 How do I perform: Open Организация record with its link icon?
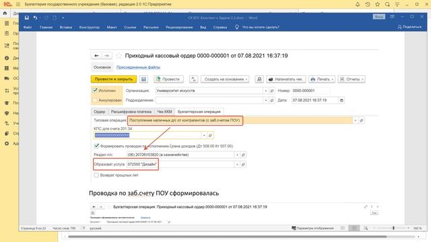(x=272, y=91)
